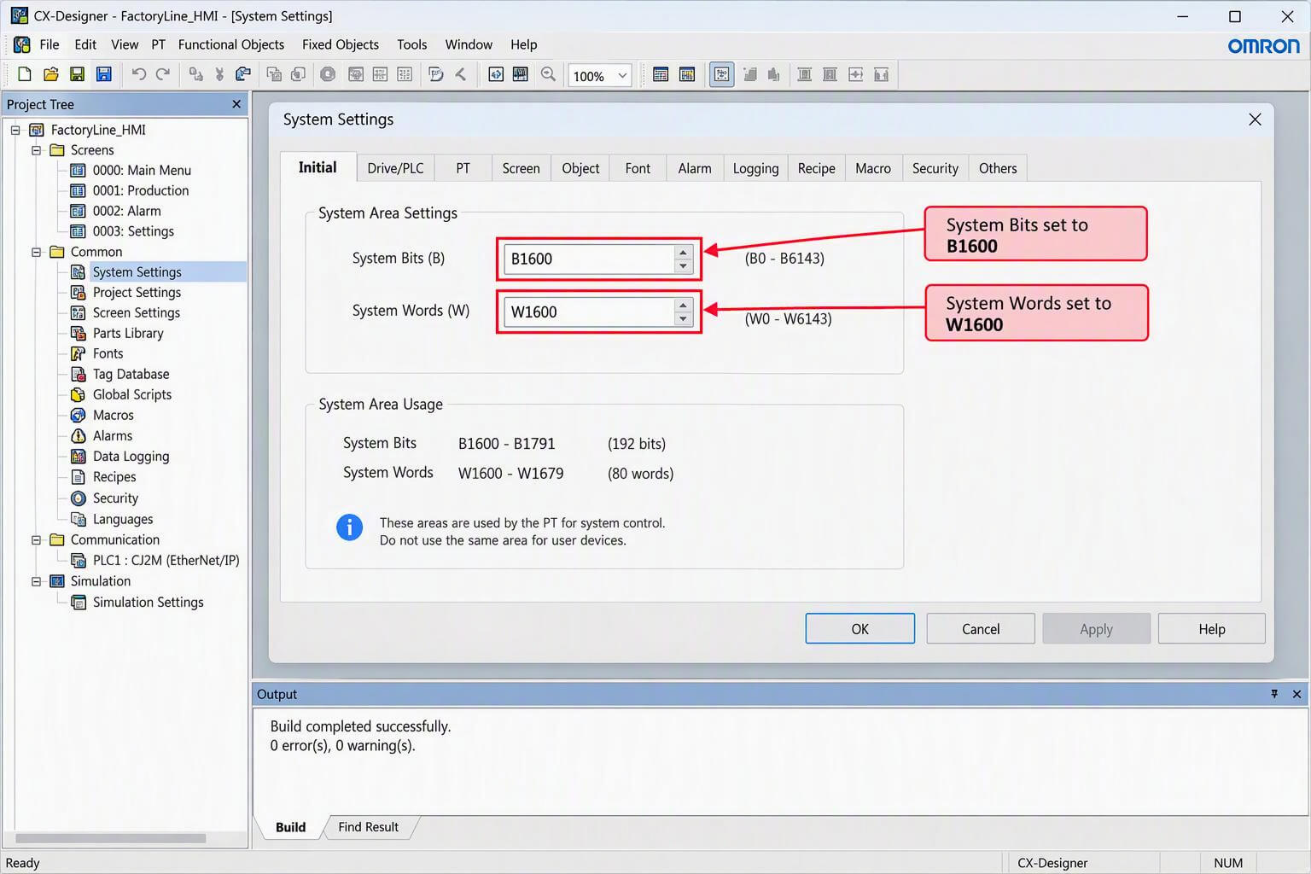Collapse the Common folder node
Viewport: 1311px width, 874px height.
coord(36,252)
